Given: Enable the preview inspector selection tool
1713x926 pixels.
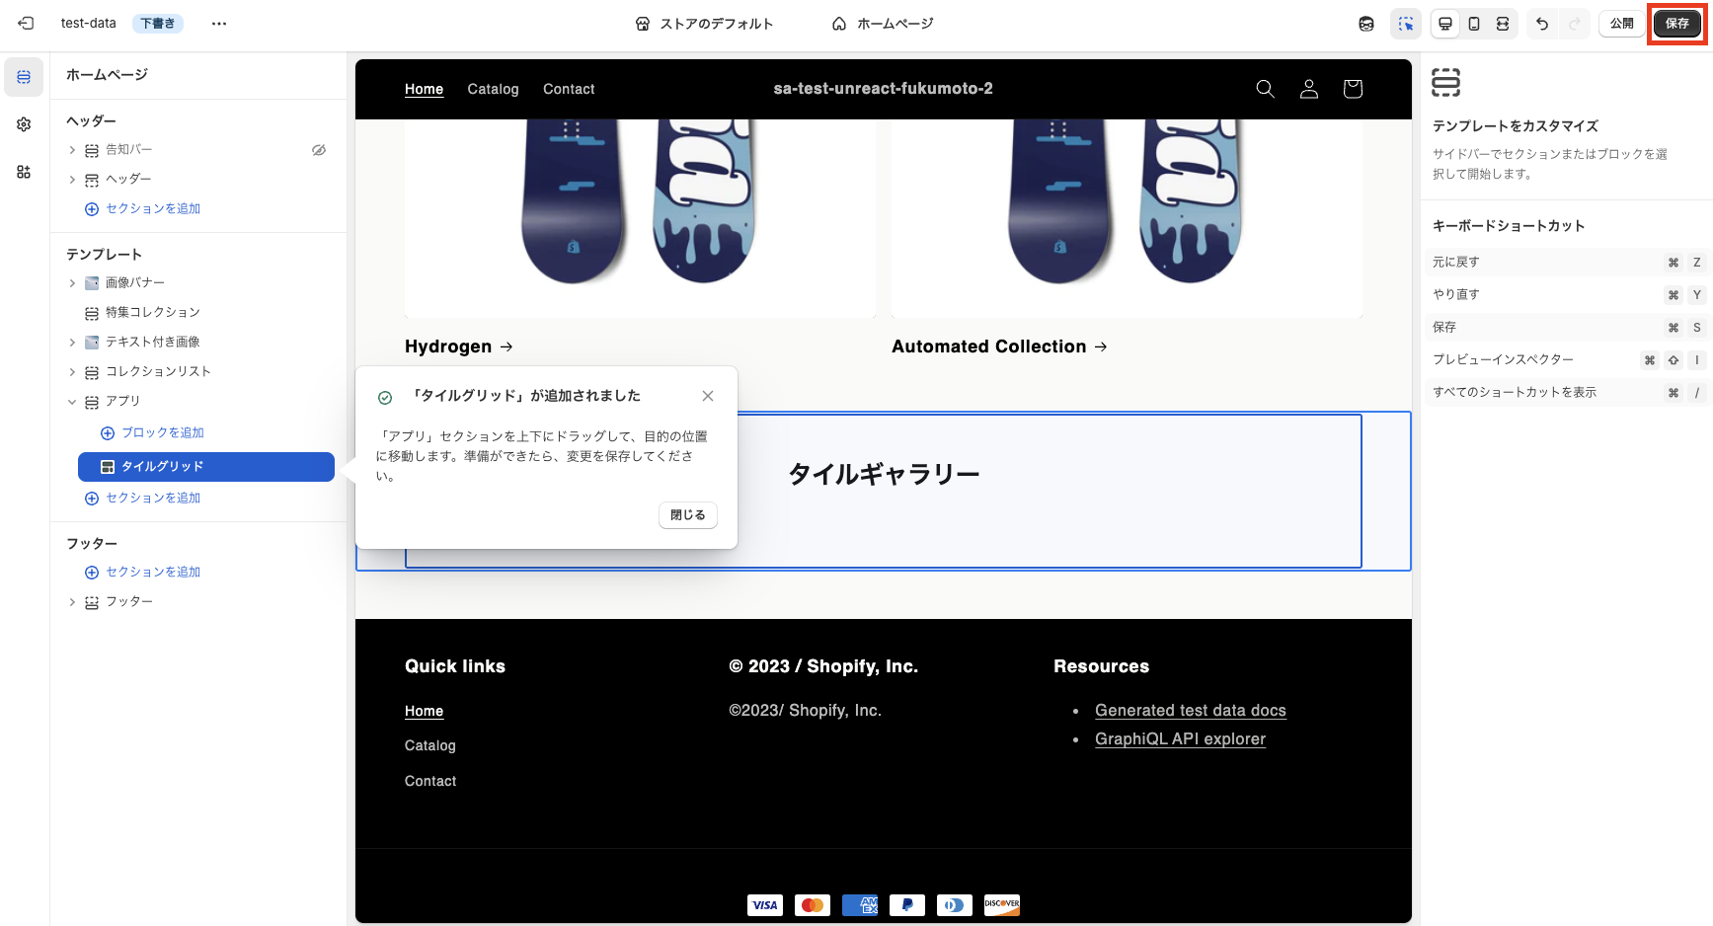Looking at the screenshot, I should 1406,23.
